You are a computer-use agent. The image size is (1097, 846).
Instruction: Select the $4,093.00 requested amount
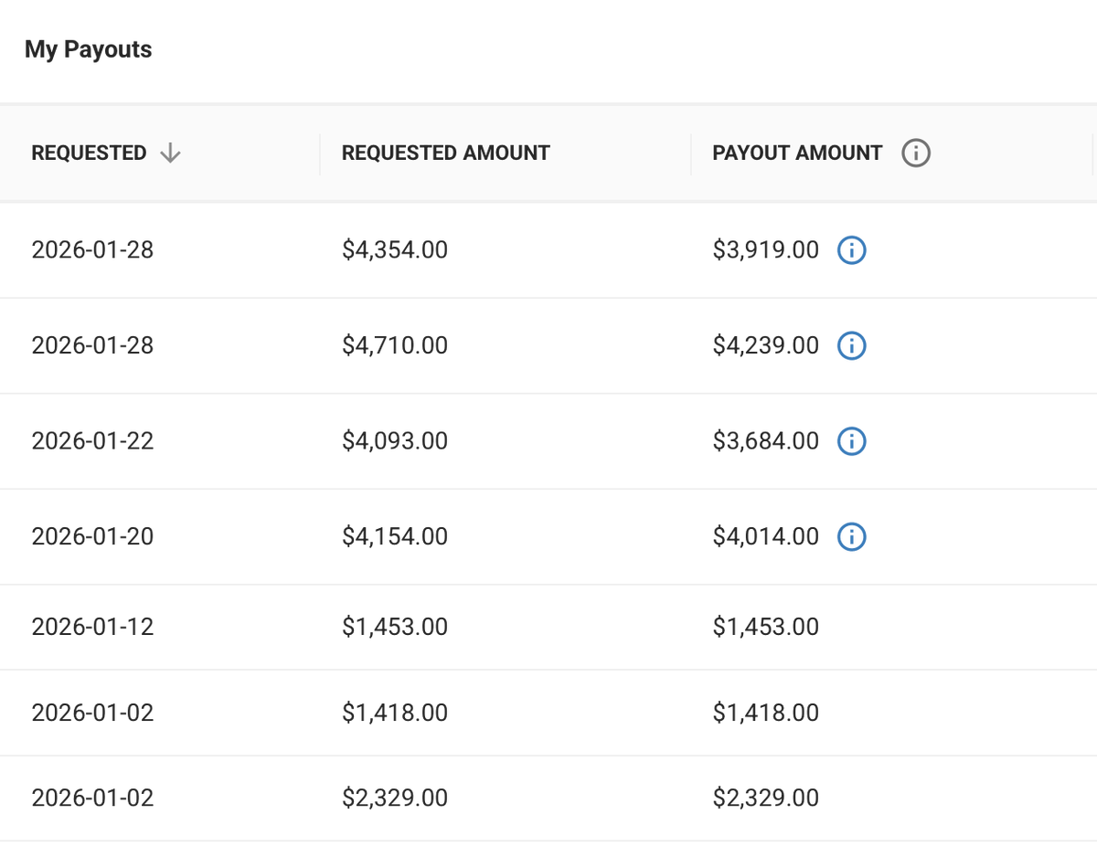pyautogui.click(x=395, y=441)
